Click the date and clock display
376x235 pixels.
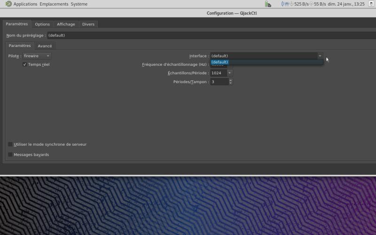coord(346,4)
